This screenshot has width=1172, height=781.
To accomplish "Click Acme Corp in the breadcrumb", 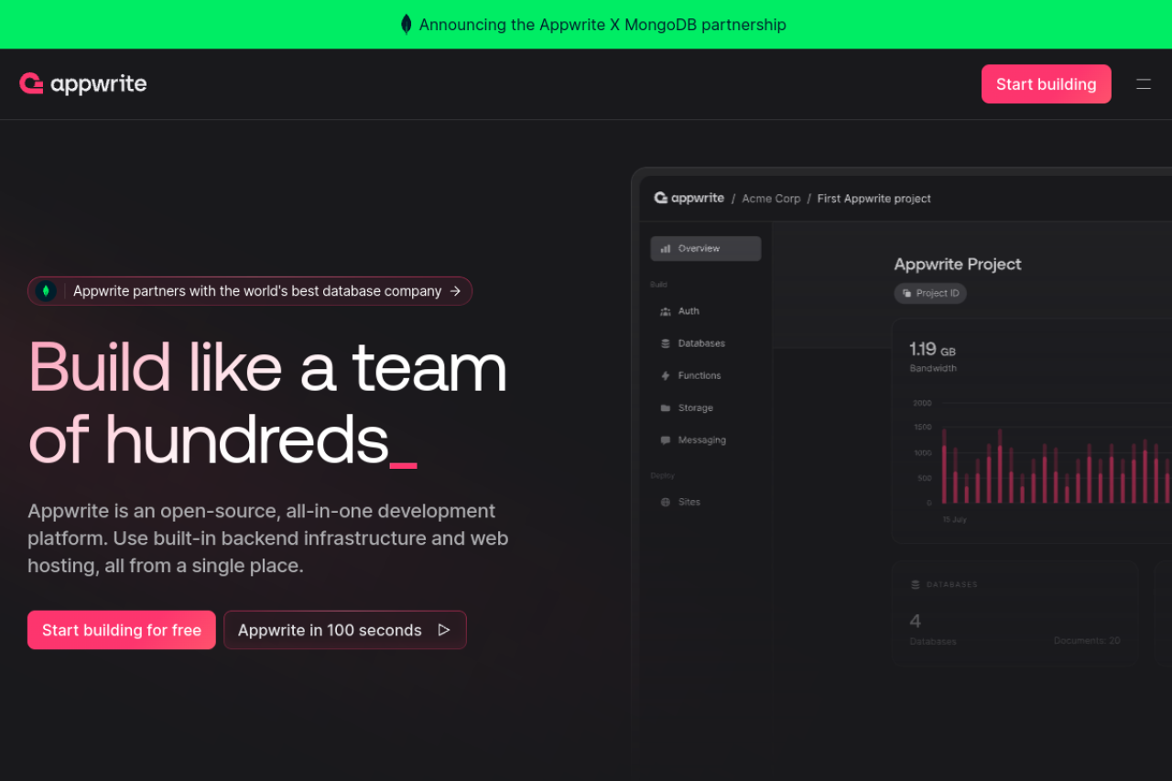I will [771, 199].
